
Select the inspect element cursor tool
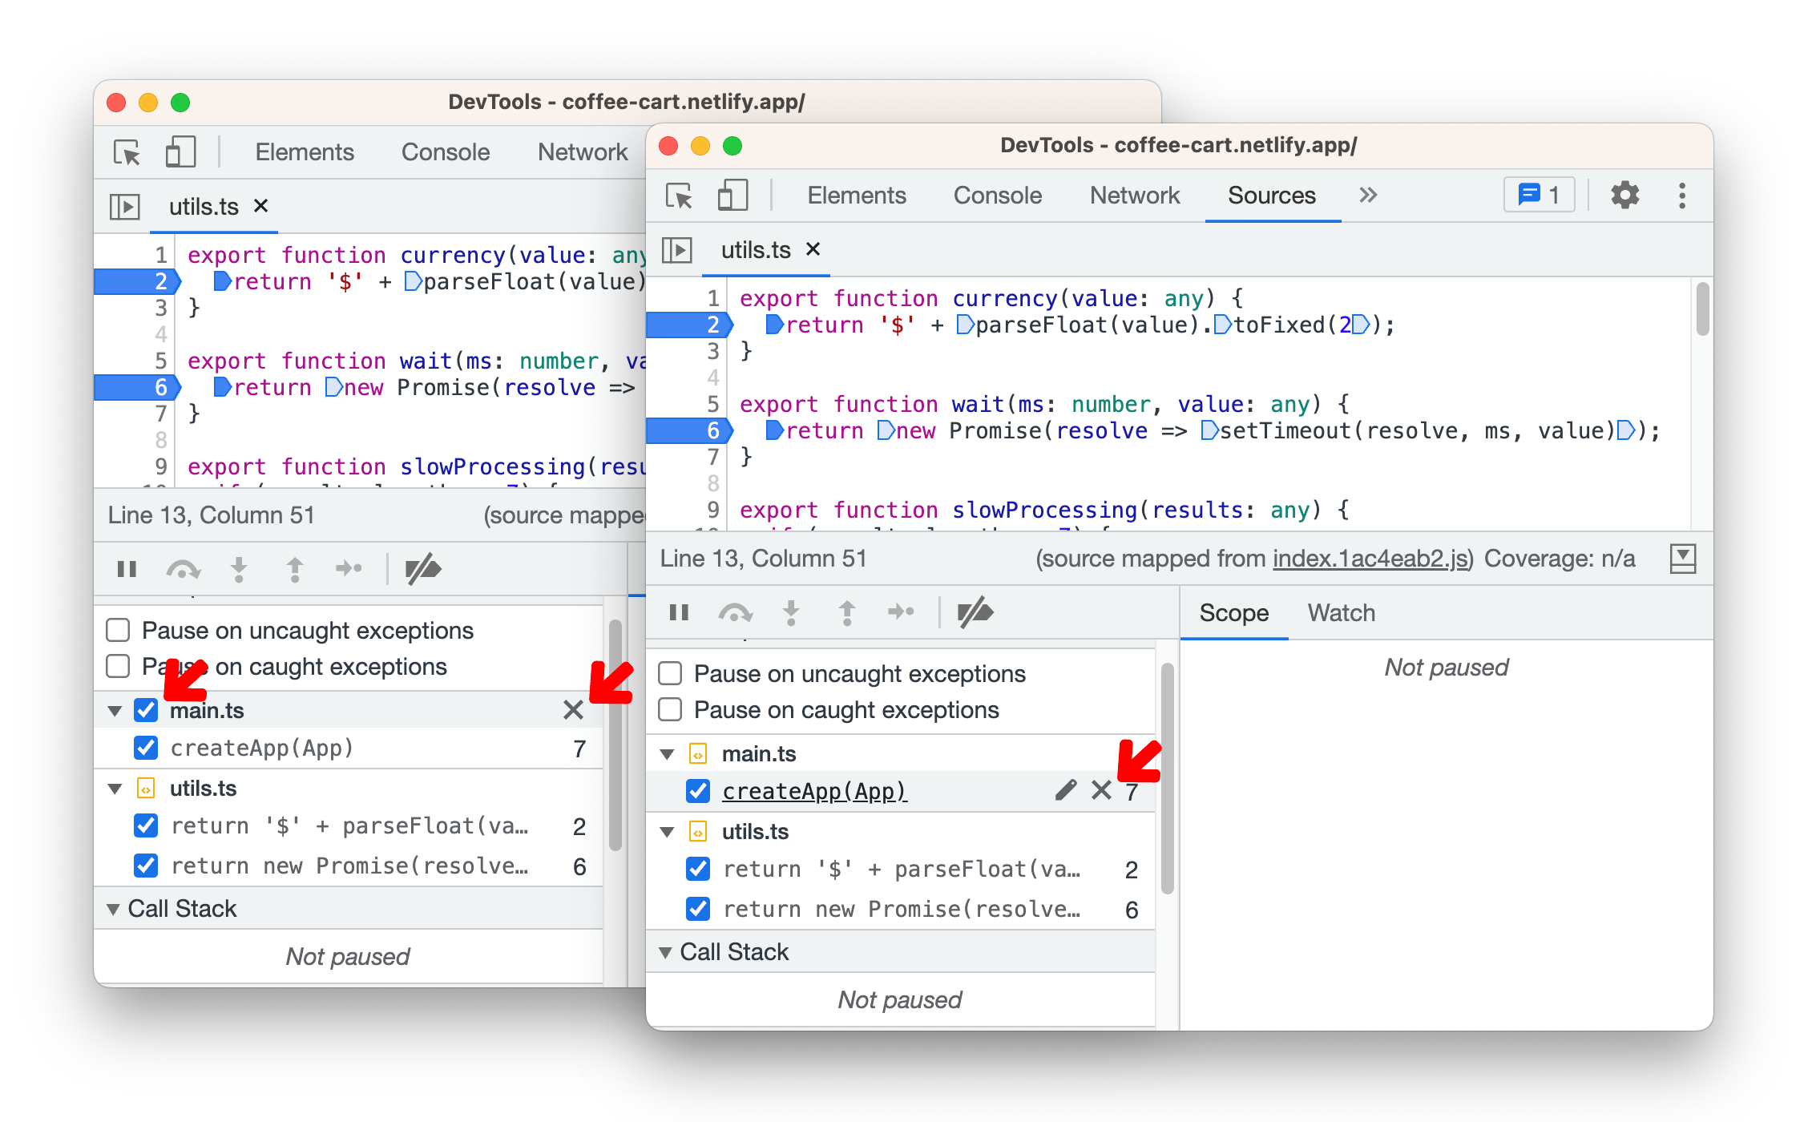click(680, 196)
